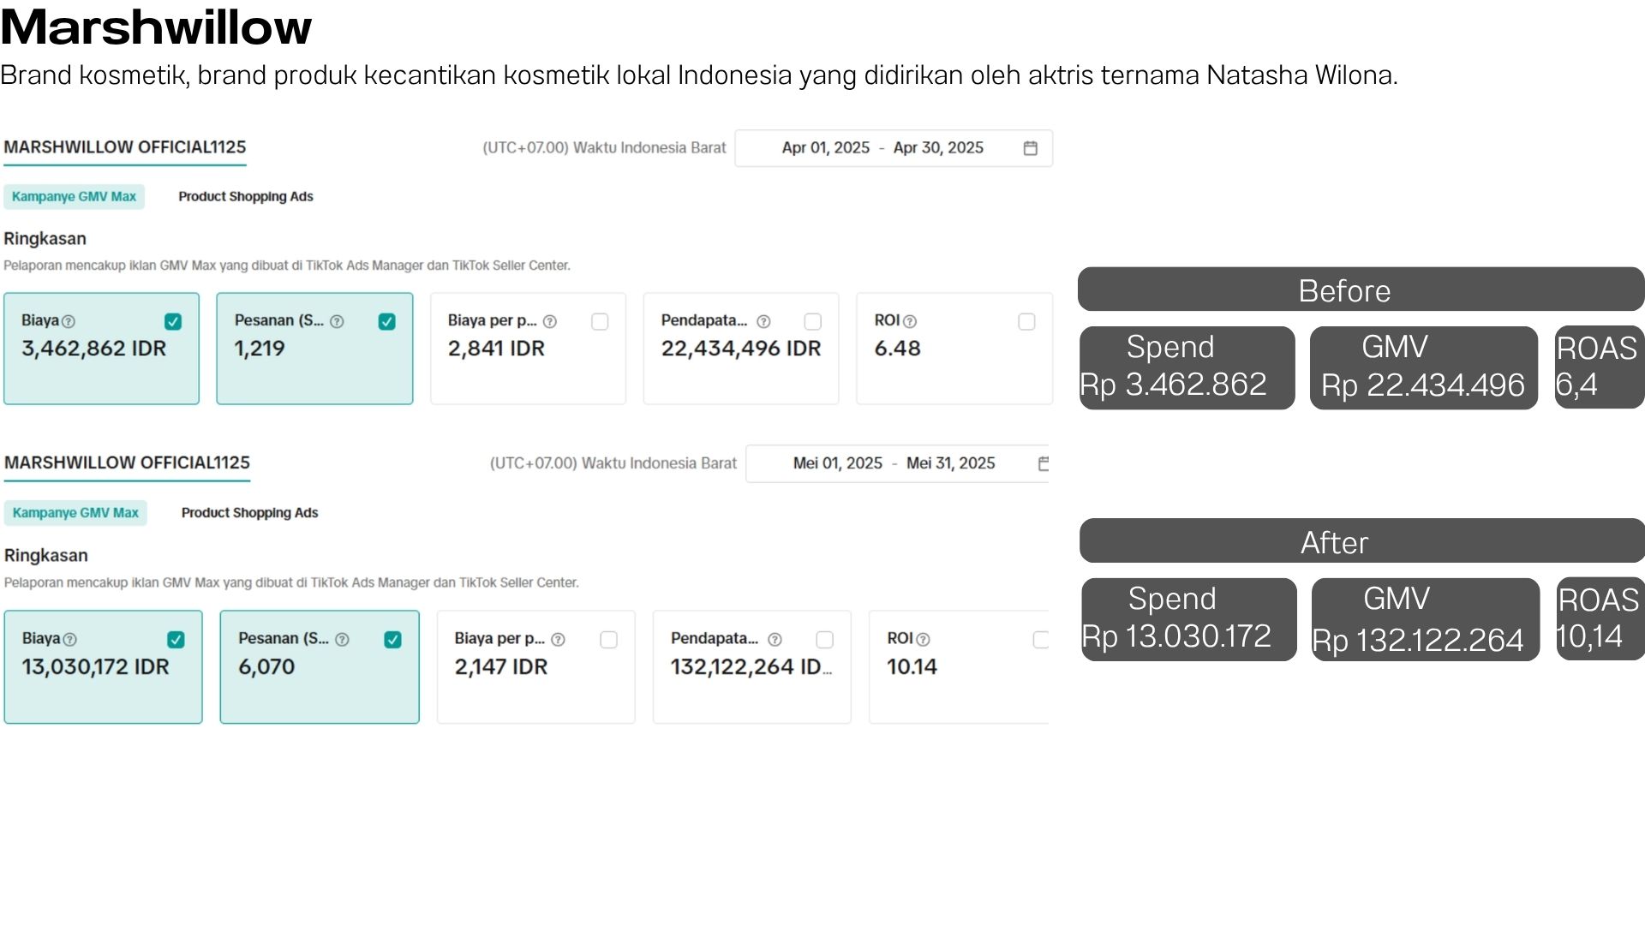Click the Ringkasan heading in Mei report

click(46, 555)
